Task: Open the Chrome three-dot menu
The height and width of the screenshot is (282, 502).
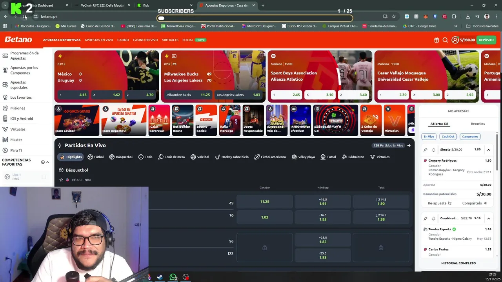Action: [496, 16]
